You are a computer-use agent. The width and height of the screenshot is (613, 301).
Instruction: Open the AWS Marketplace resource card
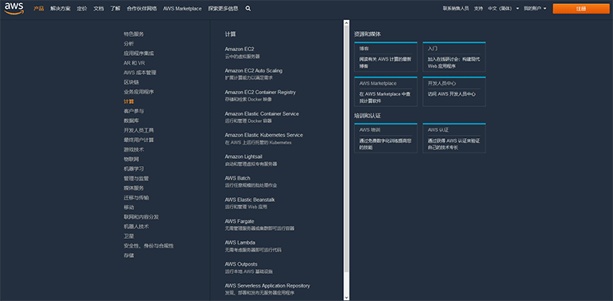click(386, 92)
